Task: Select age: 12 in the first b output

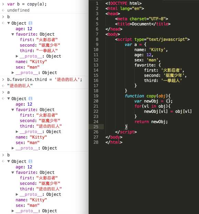Action: click(24, 29)
